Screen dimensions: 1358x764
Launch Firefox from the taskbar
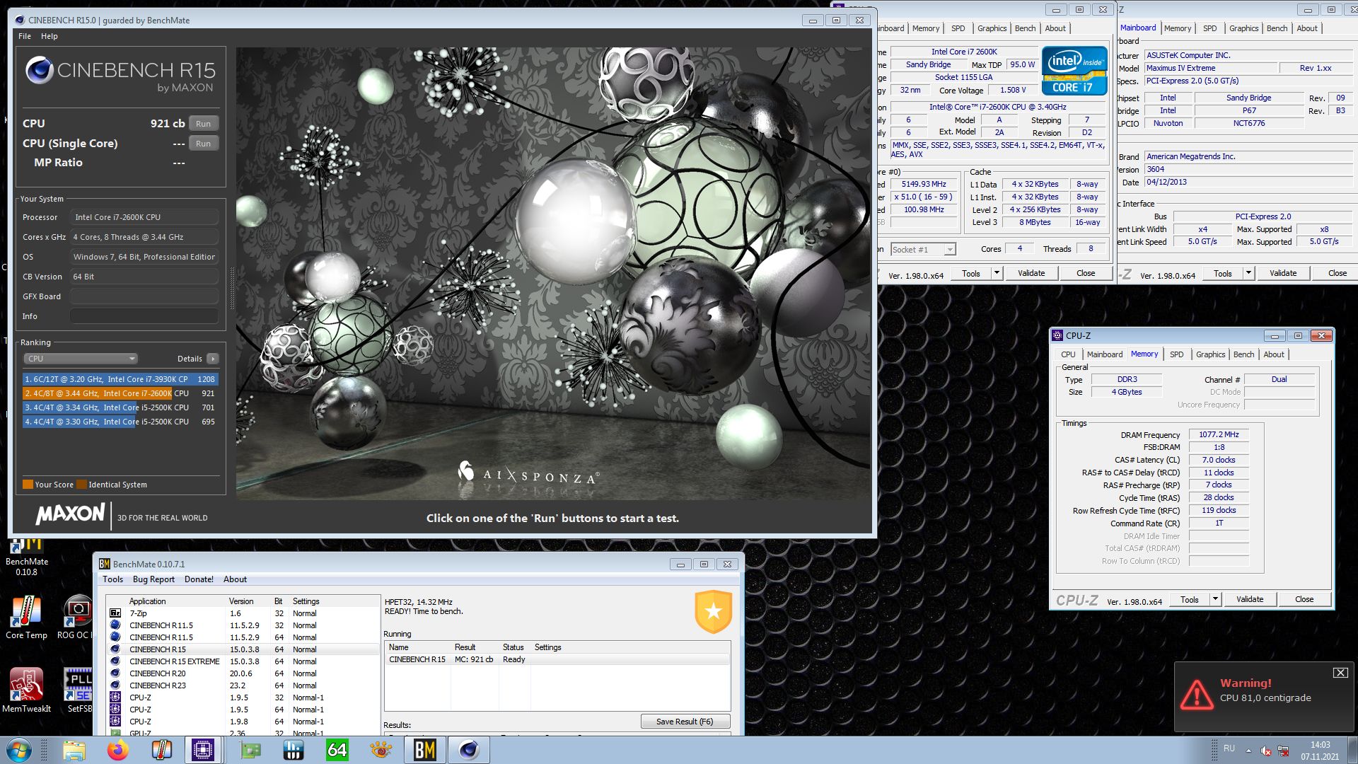pos(118,750)
